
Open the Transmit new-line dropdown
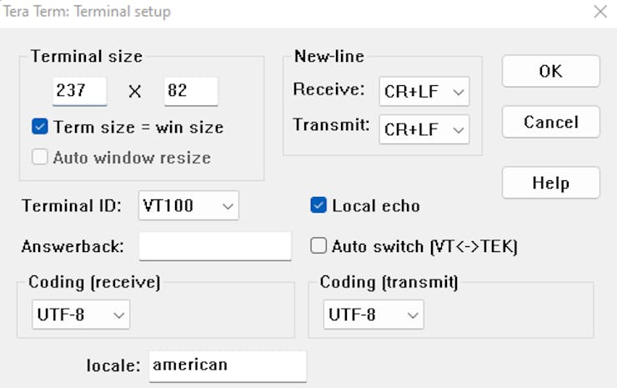click(x=424, y=128)
